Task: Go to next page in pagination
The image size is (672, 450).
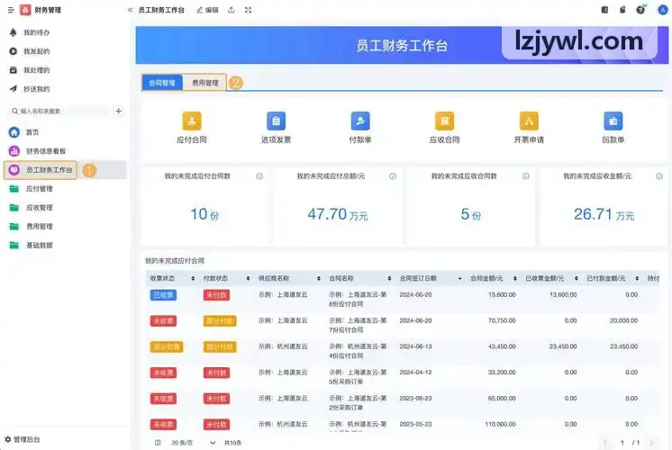Action: pyautogui.click(x=651, y=443)
